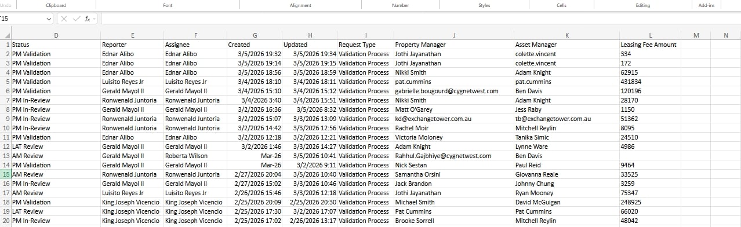Select the leasing fee cell 248925

tap(650, 202)
